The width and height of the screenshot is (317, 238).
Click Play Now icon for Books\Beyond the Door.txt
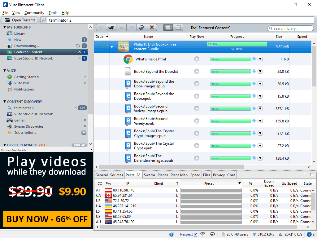pos(197,72)
